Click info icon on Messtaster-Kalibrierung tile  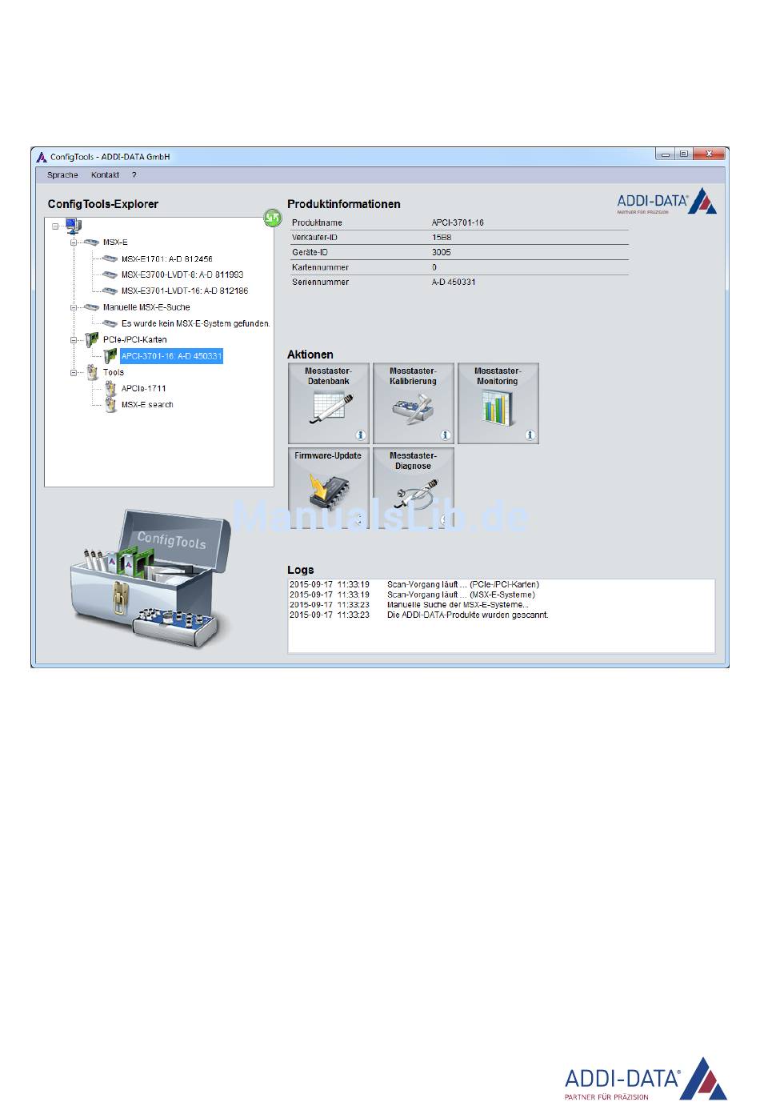[445, 435]
